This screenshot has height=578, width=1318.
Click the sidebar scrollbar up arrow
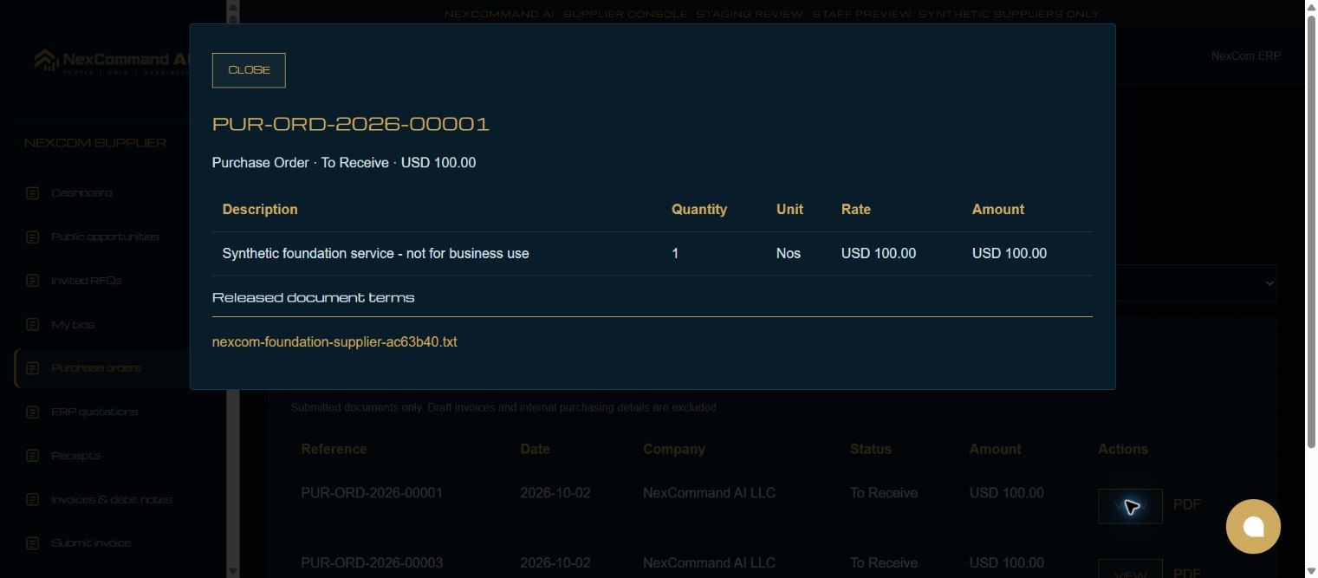(232, 6)
